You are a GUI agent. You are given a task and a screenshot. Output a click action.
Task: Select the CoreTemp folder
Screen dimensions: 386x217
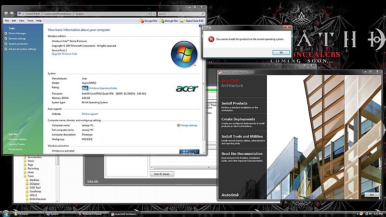pyautogui.click(x=33, y=191)
